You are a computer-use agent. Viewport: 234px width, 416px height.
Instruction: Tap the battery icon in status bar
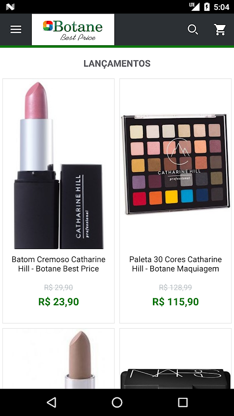pos(206,7)
